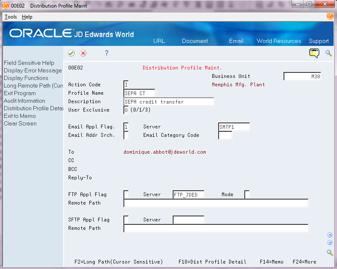Image resolution: width=337 pixels, height=269 pixels.
Task: Click the magnifier icon near the bottom right
Action: click(330, 253)
